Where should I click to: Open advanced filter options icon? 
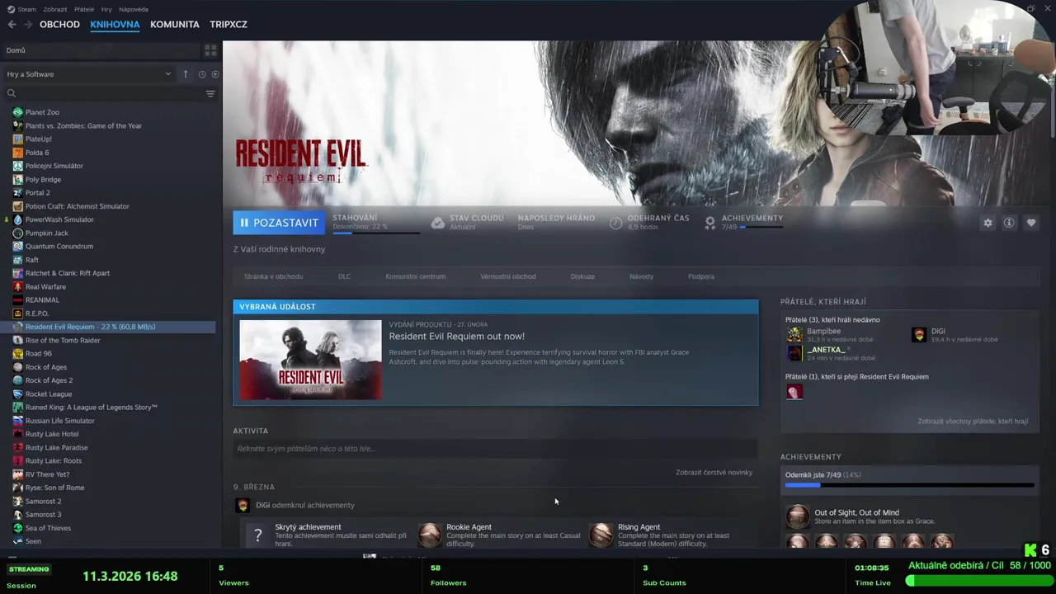coord(210,93)
